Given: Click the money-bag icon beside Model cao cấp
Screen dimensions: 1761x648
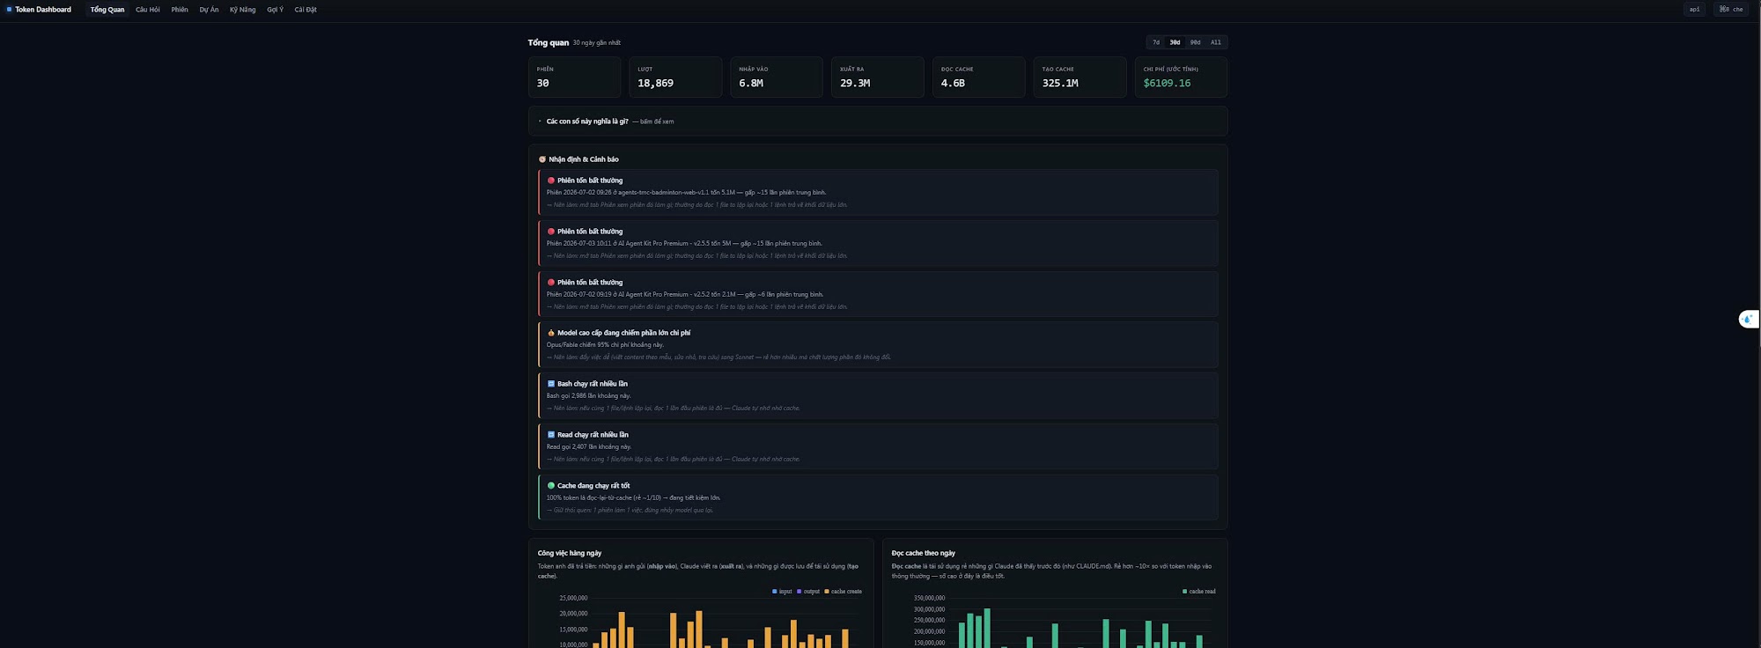Looking at the screenshot, I should [551, 333].
